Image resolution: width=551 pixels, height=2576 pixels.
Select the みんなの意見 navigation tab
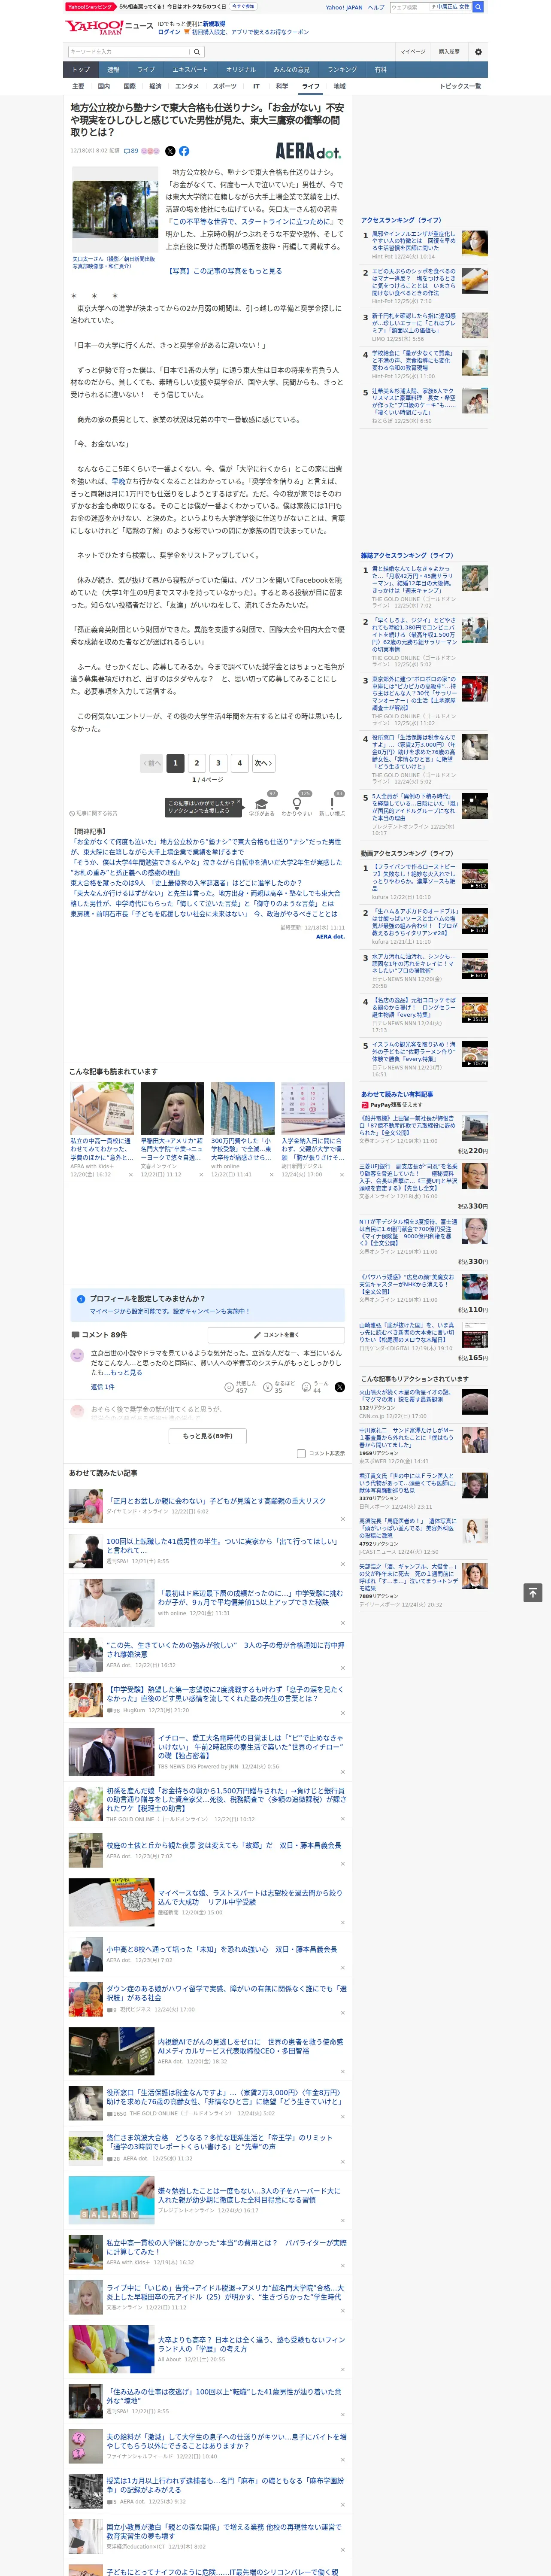pyautogui.click(x=292, y=70)
